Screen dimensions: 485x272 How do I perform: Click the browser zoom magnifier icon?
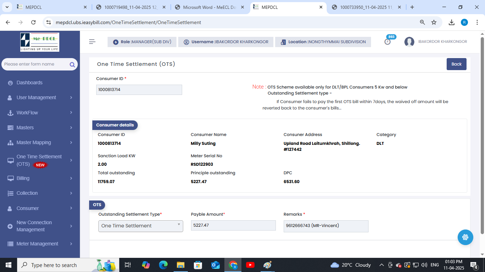point(423,22)
